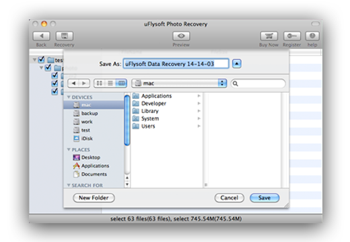Select the mac device in the sidebar

94,105
